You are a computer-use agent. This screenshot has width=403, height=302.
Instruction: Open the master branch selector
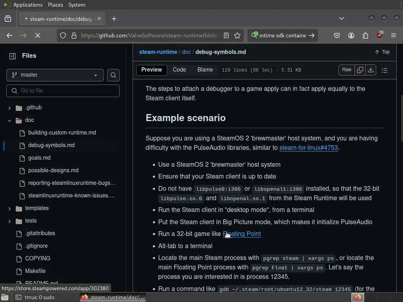[x=55, y=75]
